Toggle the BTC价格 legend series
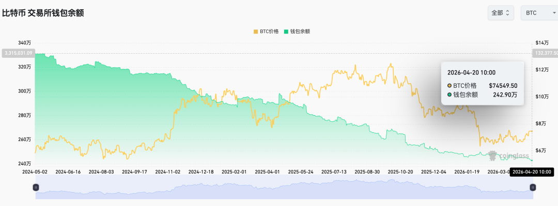This screenshot has width=558, height=206. 266,31
